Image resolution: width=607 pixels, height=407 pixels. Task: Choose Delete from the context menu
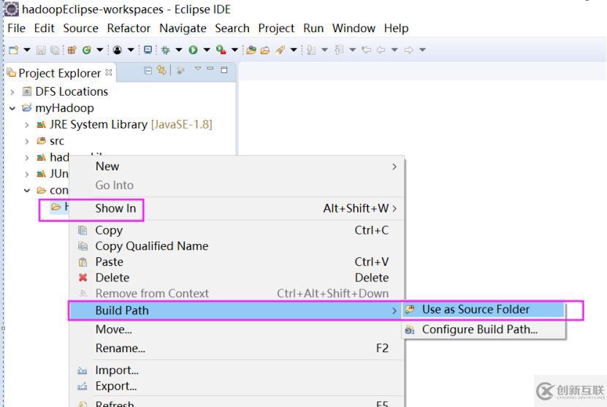(x=237, y=278)
